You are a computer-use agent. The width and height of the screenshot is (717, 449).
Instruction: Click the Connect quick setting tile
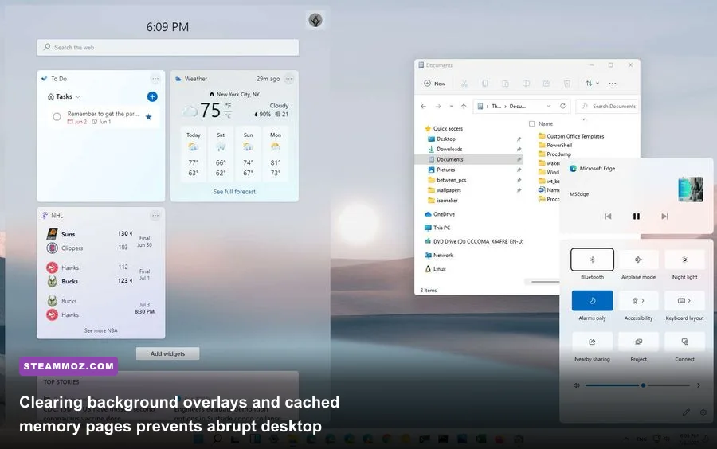pyautogui.click(x=684, y=342)
